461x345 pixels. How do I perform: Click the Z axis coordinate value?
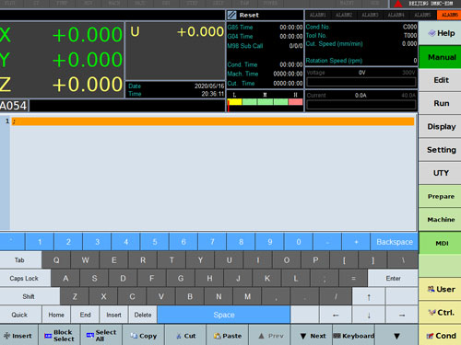(x=88, y=85)
